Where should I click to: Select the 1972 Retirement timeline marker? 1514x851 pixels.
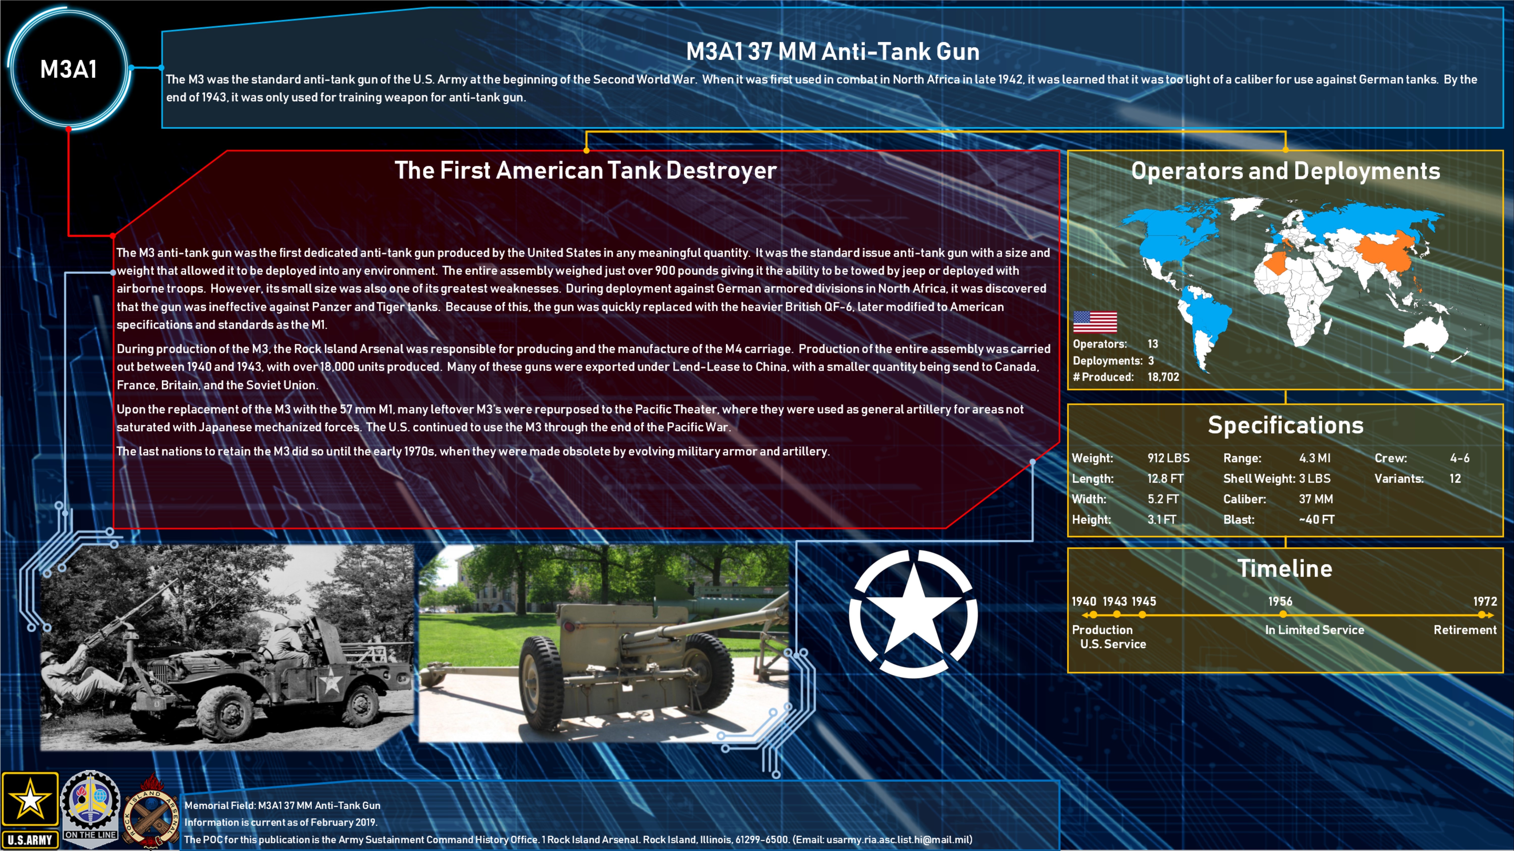(1482, 615)
